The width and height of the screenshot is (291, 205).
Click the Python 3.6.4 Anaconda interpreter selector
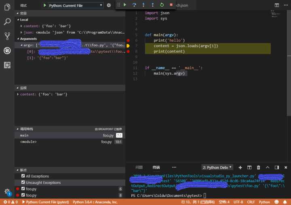(95, 202)
